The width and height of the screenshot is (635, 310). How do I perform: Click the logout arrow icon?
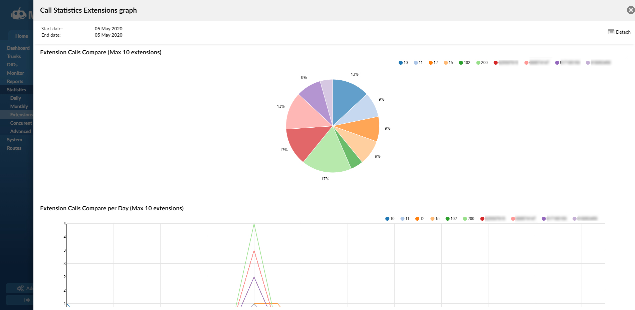pyautogui.click(x=27, y=300)
